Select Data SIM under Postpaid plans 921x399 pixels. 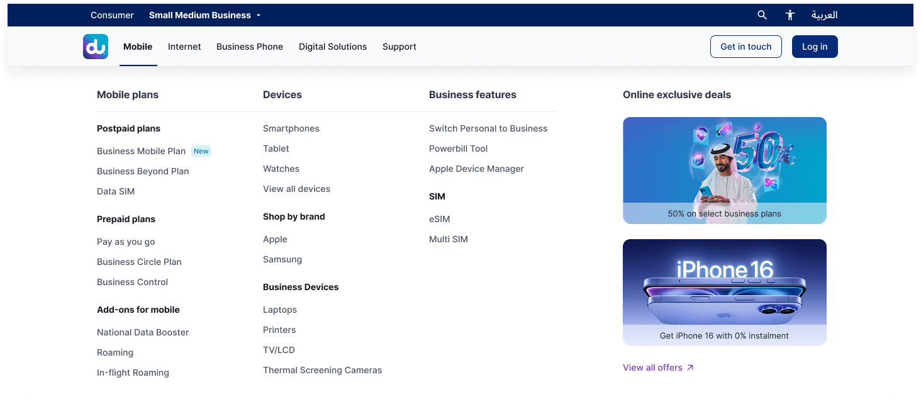(116, 191)
